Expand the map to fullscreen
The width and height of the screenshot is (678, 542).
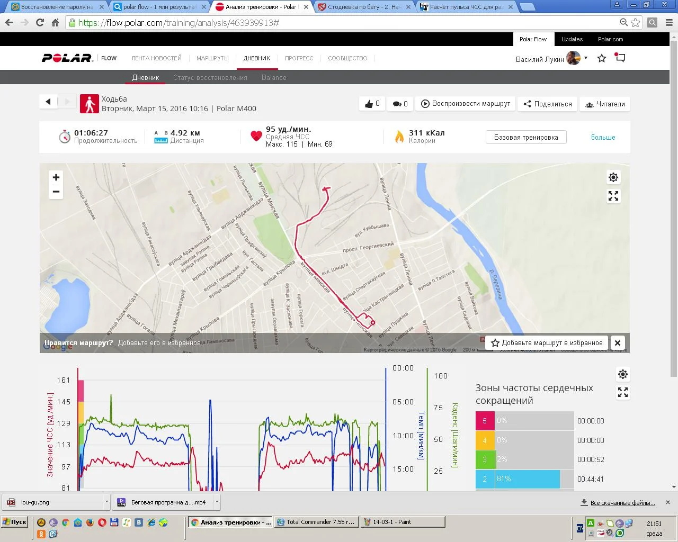coord(613,196)
